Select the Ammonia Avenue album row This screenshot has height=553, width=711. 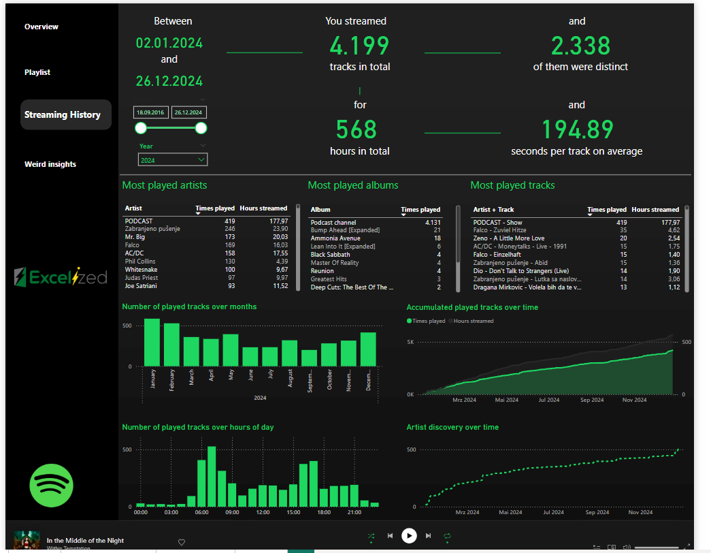pos(376,238)
